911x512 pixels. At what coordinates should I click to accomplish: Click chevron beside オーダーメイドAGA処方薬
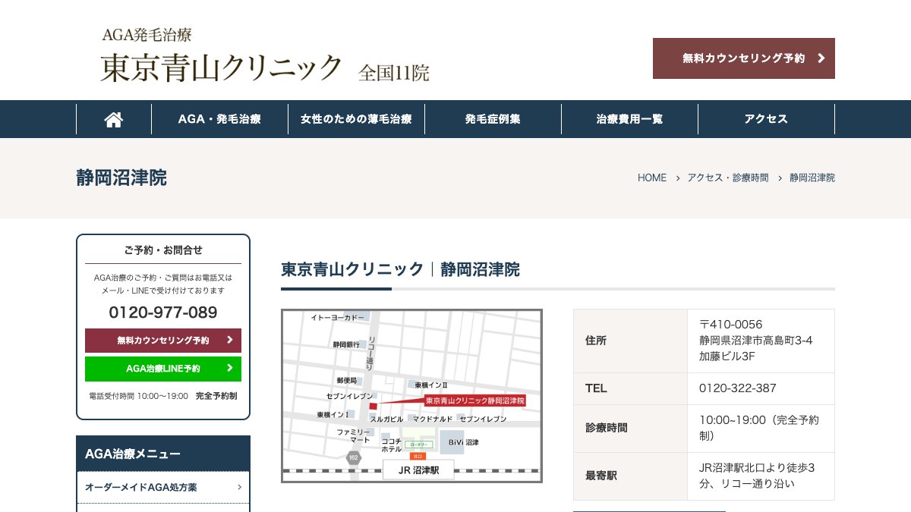pyautogui.click(x=239, y=487)
